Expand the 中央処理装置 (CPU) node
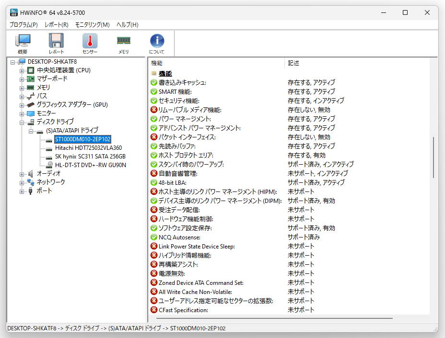Viewport: 445px width, 338px height. (22, 70)
